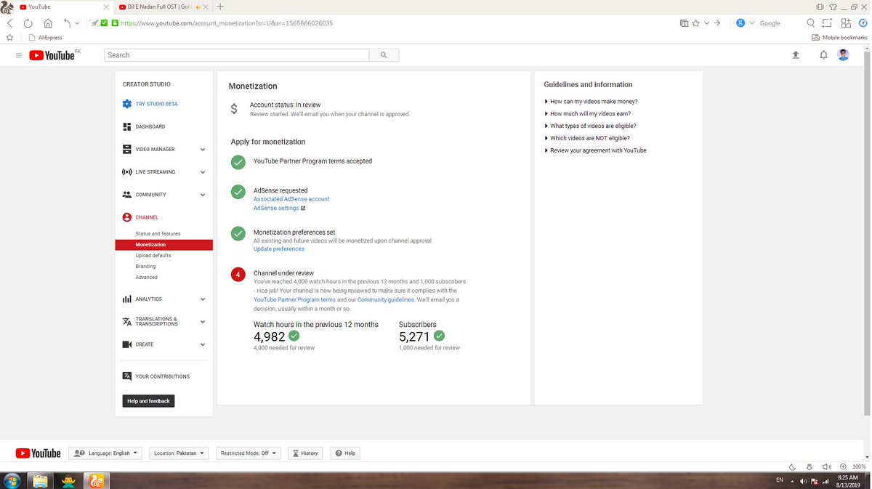Click the green padlock in the address bar
This screenshot has height=489, width=872.
[115, 23]
